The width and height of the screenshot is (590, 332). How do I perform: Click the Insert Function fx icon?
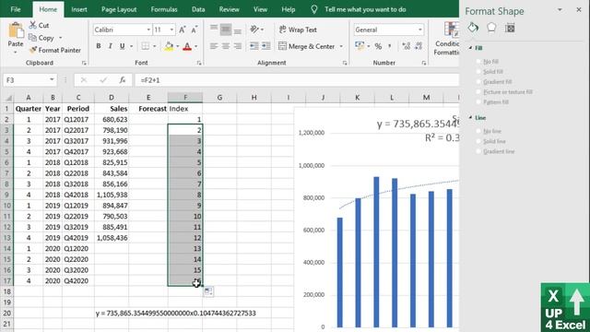pyautogui.click(x=123, y=80)
